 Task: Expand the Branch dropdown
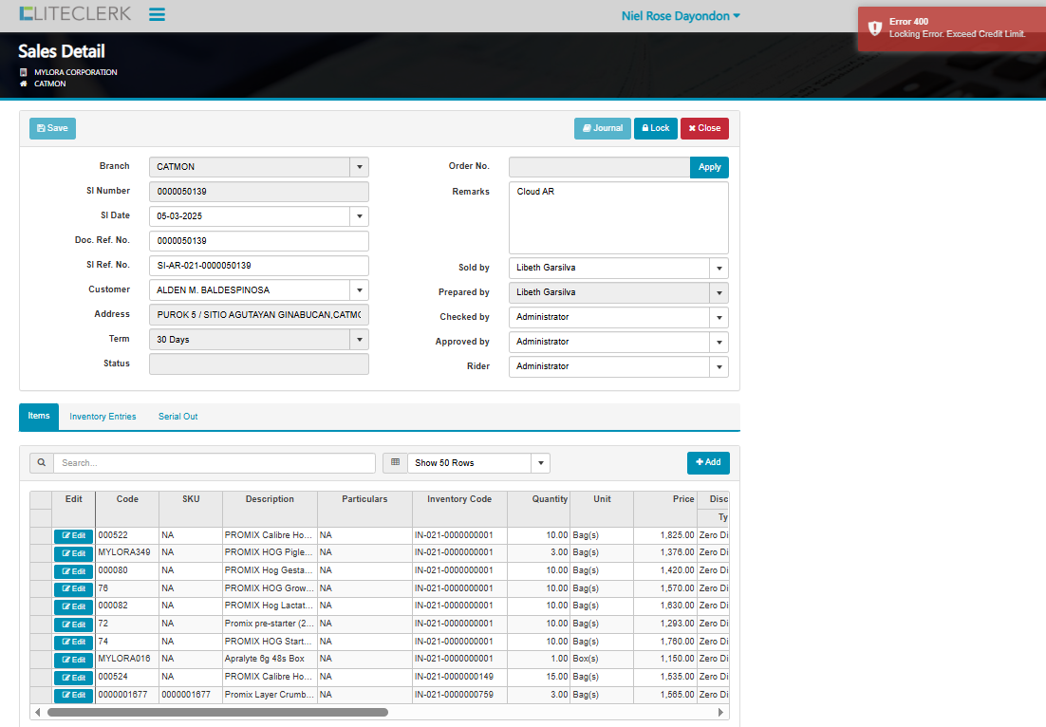click(359, 167)
